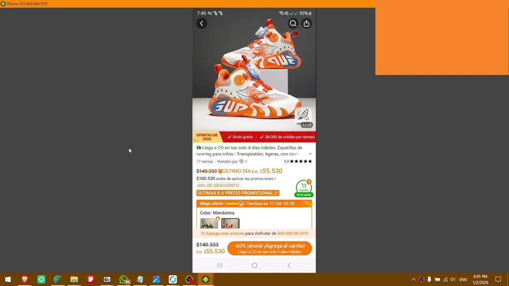Viewport: 509px width, 286px height.
Task: Open WhatsApp with 96 unread badge
Action: point(124,279)
